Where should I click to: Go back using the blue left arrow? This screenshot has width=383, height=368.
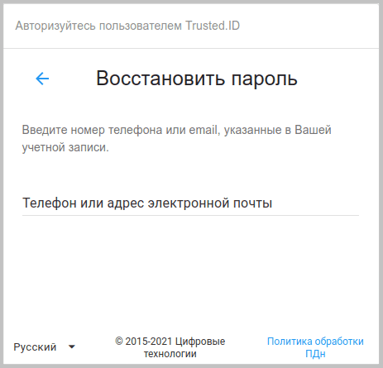pyautogui.click(x=42, y=79)
